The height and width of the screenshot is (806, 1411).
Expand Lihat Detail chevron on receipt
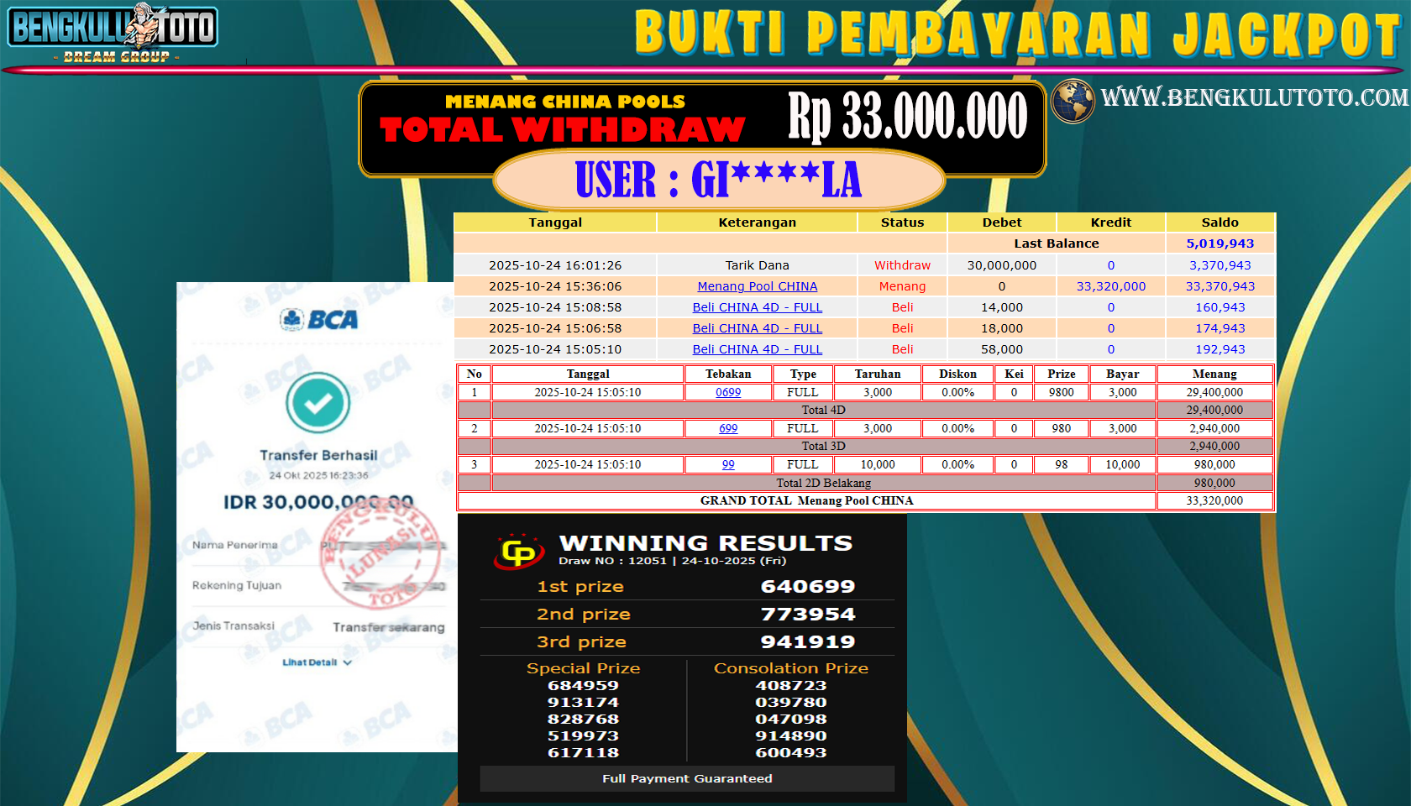347,662
